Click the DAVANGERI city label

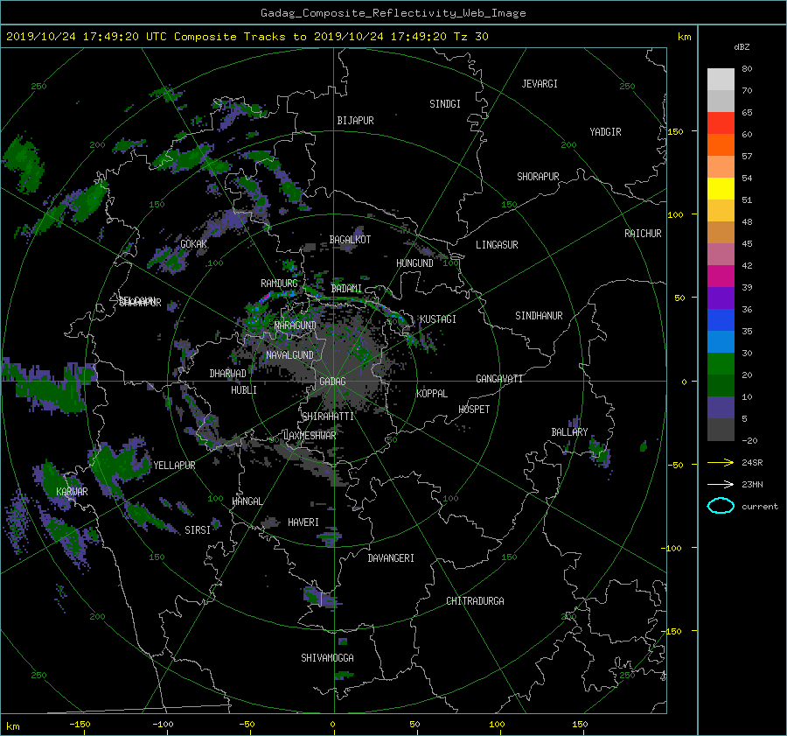pyautogui.click(x=391, y=558)
